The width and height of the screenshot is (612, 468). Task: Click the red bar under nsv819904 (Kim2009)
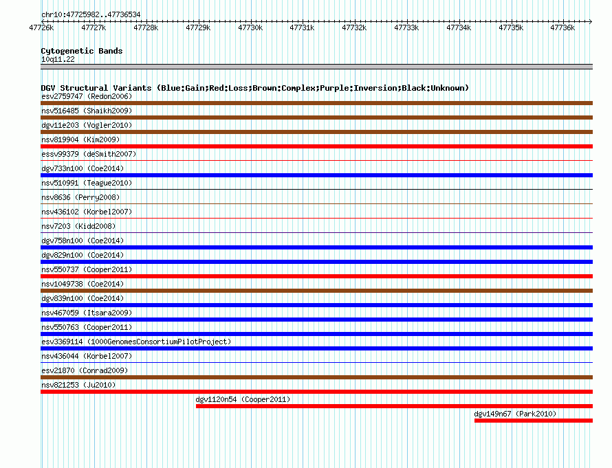point(316,146)
